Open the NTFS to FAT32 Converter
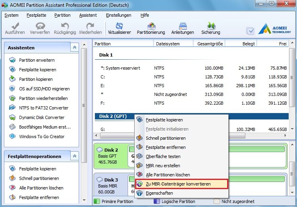Screen dimensions: 297x207 pyautogui.click(x=44, y=108)
